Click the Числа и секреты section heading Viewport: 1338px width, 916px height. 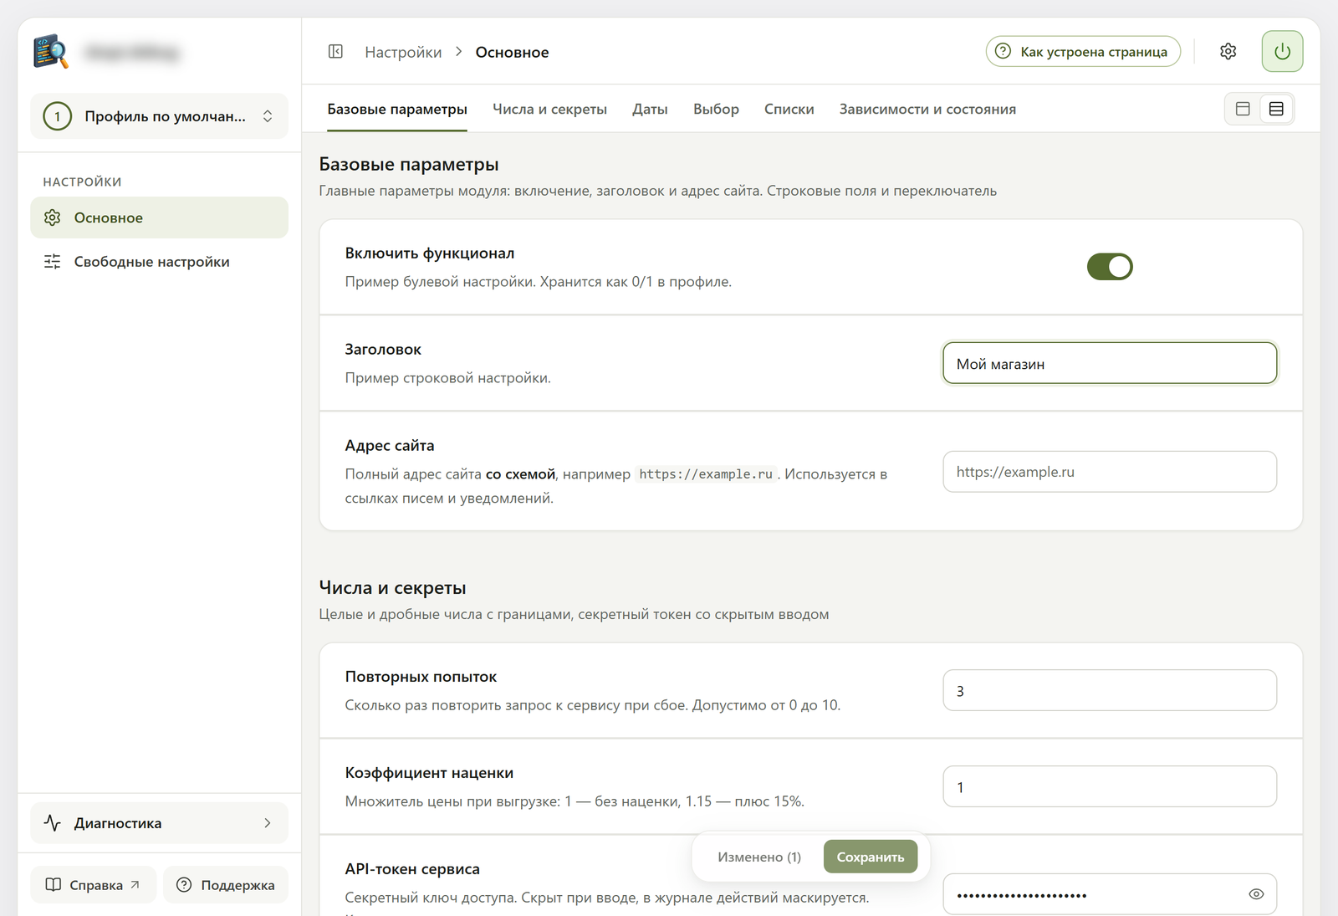(392, 588)
